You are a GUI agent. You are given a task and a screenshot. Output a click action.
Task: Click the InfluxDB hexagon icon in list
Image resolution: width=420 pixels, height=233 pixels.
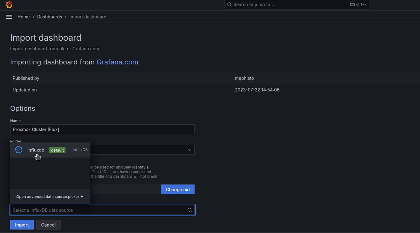[x=19, y=150]
